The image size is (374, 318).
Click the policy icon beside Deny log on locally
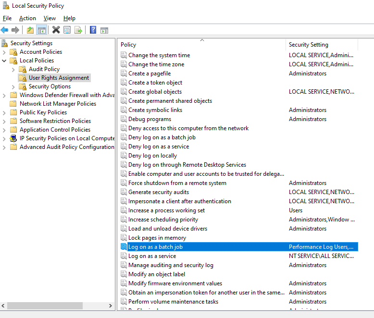(124, 156)
